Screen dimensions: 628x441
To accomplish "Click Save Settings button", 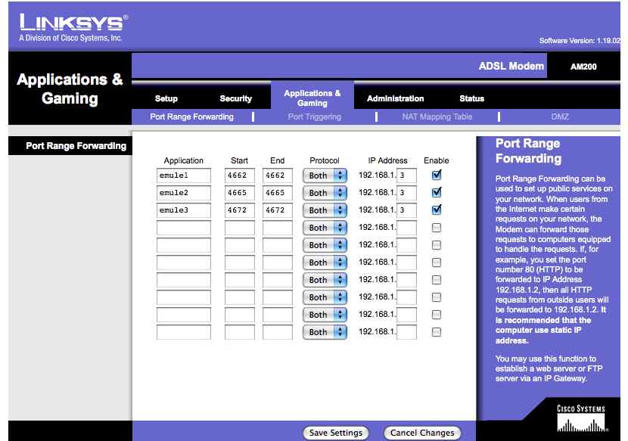I will point(336,433).
